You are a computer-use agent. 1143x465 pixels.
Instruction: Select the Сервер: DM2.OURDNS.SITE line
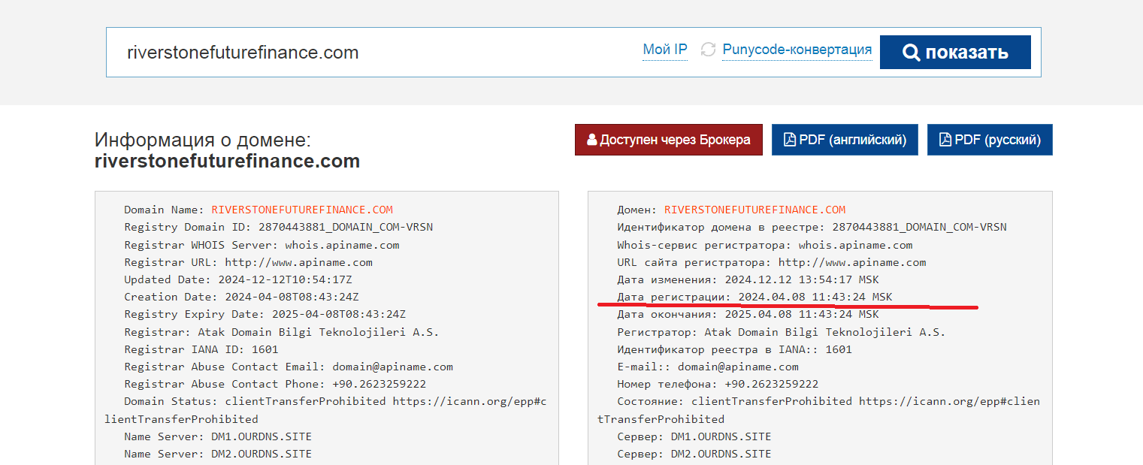click(694, 454)
